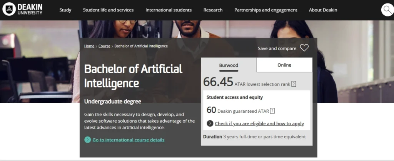Screen dimensions: 394x161
Task: Open Partnerships and engagement menu
Action: pos(266,10)
